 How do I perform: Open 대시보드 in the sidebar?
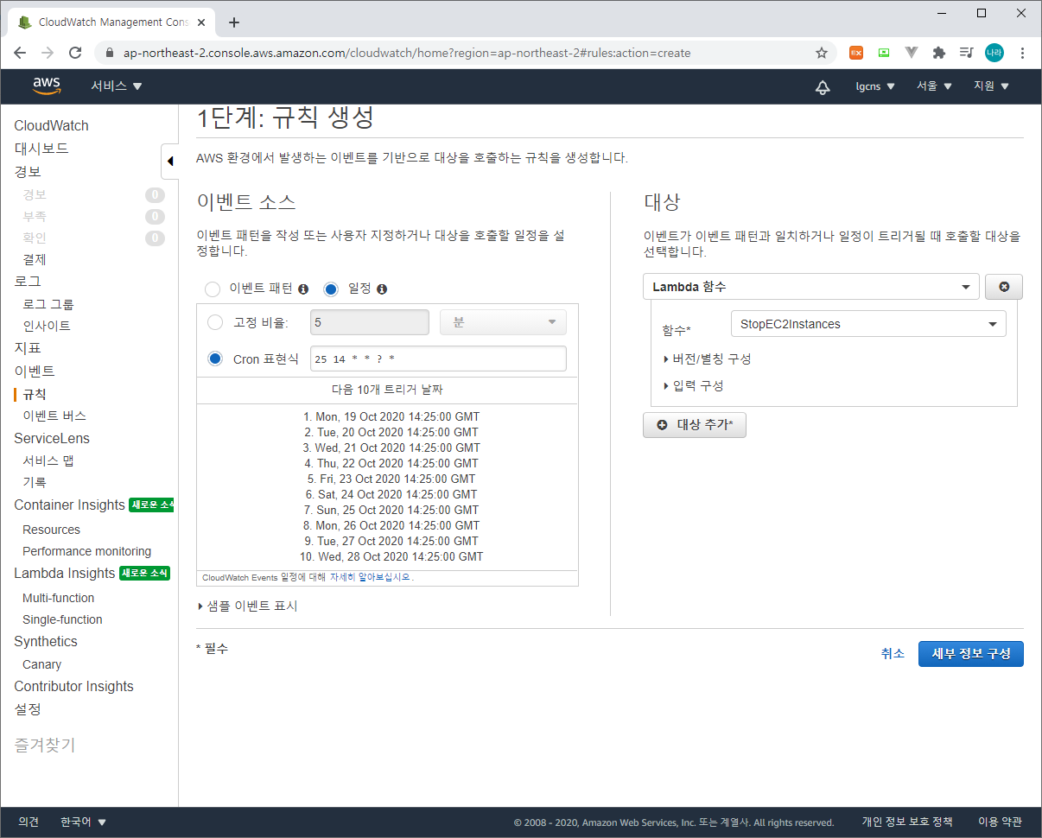[x=41, y=149]
